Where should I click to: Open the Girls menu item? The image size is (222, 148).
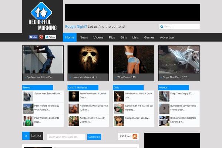(x=124, y=37)
